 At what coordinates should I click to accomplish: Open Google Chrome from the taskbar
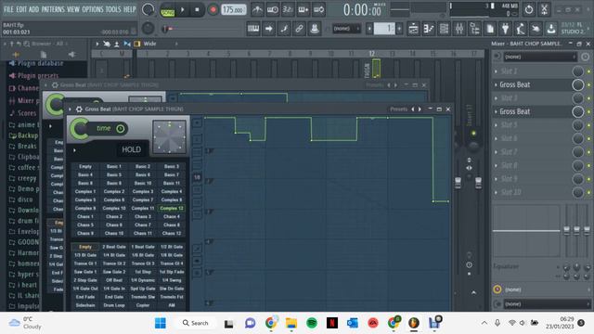(270, 323)
